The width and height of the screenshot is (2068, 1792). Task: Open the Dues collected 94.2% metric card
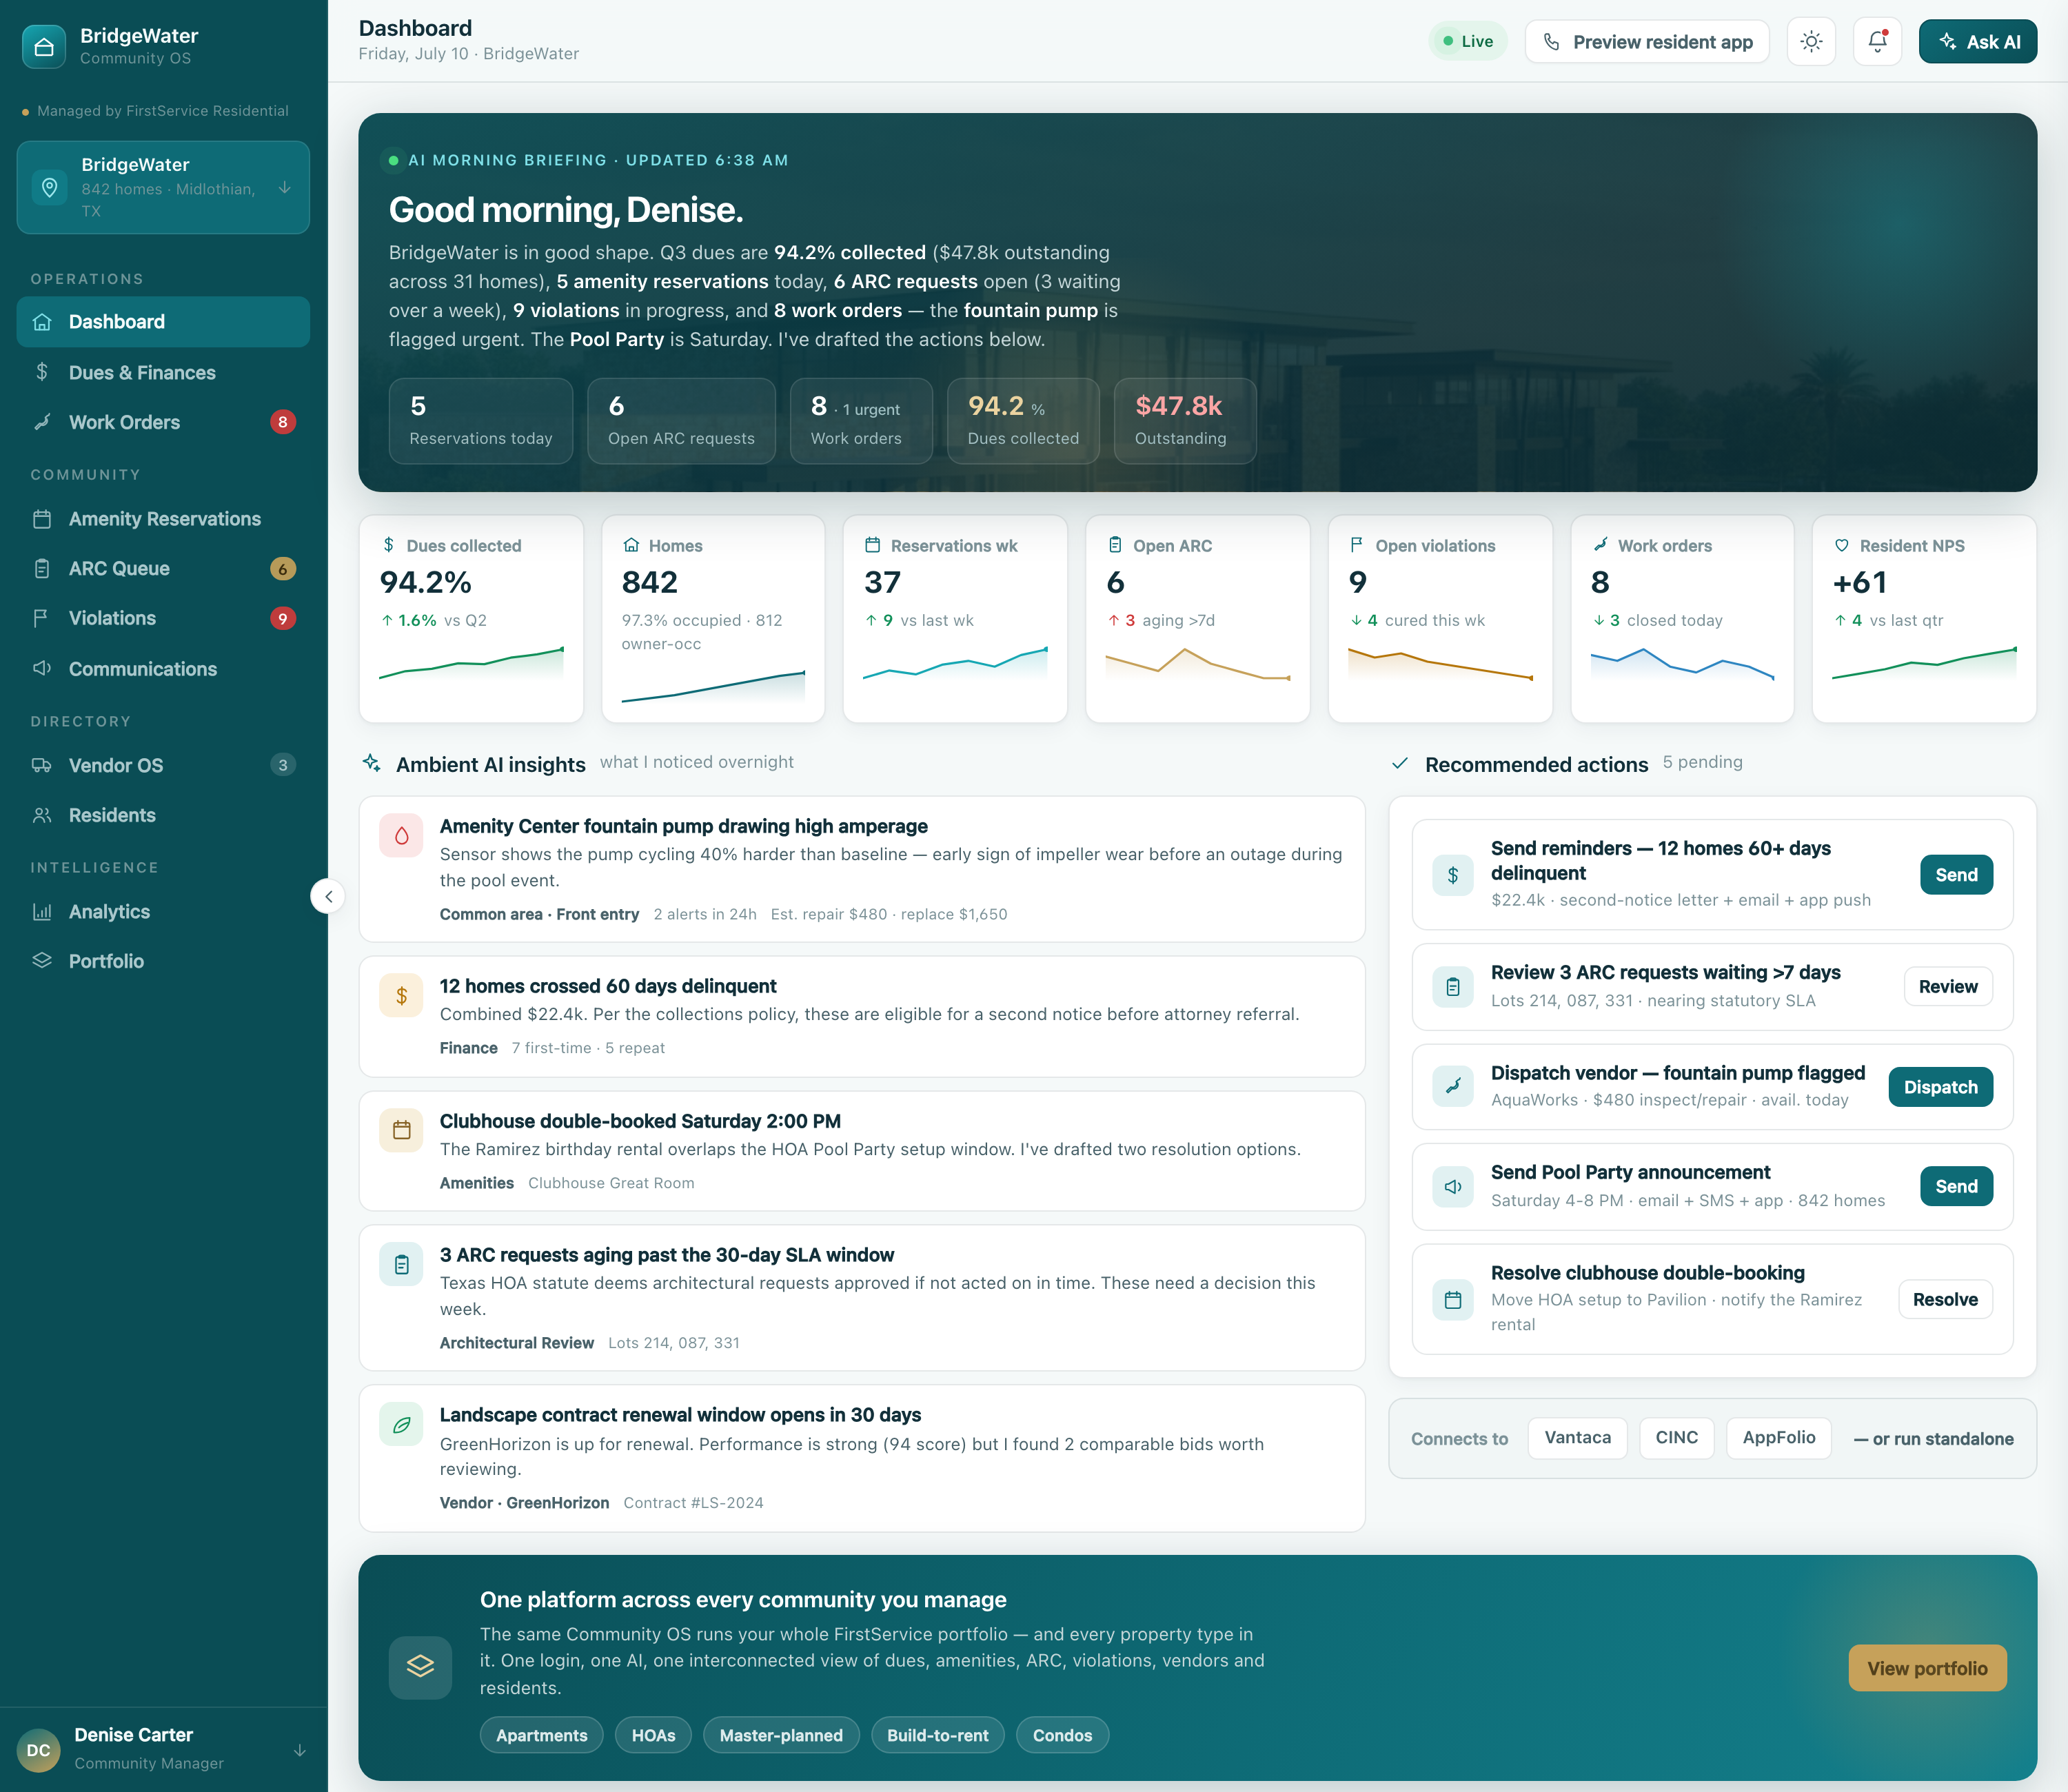click(x=471, y=619)
